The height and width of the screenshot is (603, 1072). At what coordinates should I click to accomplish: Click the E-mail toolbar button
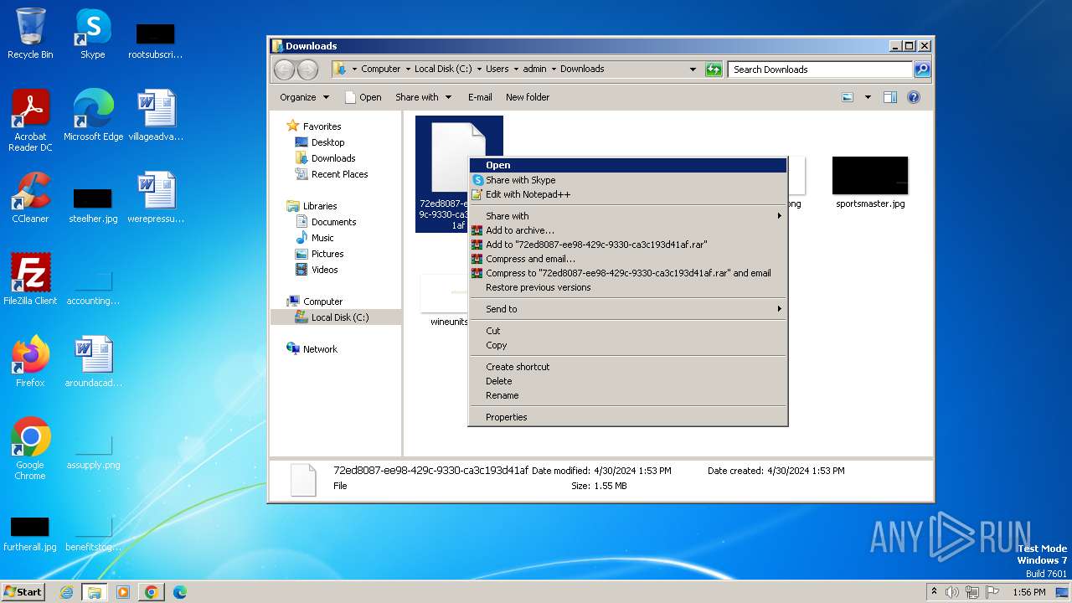[480, 97]
